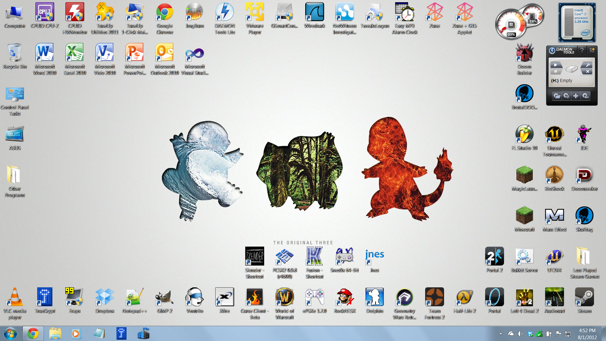Click the help question mark in DAEMON Tools gadget
This screenshot has width=606, height=341.
point(582,50)
